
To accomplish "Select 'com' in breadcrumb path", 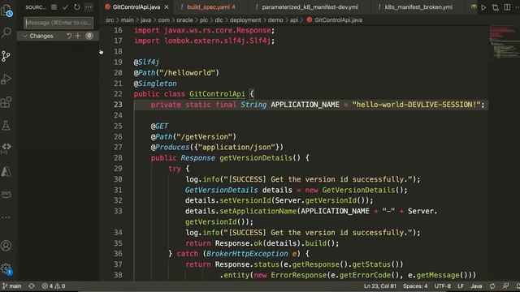I will pyautogui.click(x=163, y=19).
